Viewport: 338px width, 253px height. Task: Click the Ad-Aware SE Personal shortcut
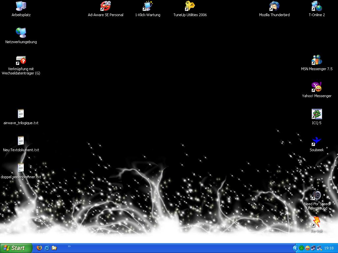point(106,6)
